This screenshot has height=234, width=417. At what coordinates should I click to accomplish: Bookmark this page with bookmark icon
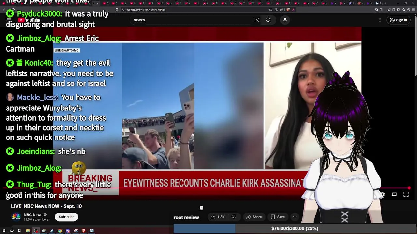[x=117, y=10]
